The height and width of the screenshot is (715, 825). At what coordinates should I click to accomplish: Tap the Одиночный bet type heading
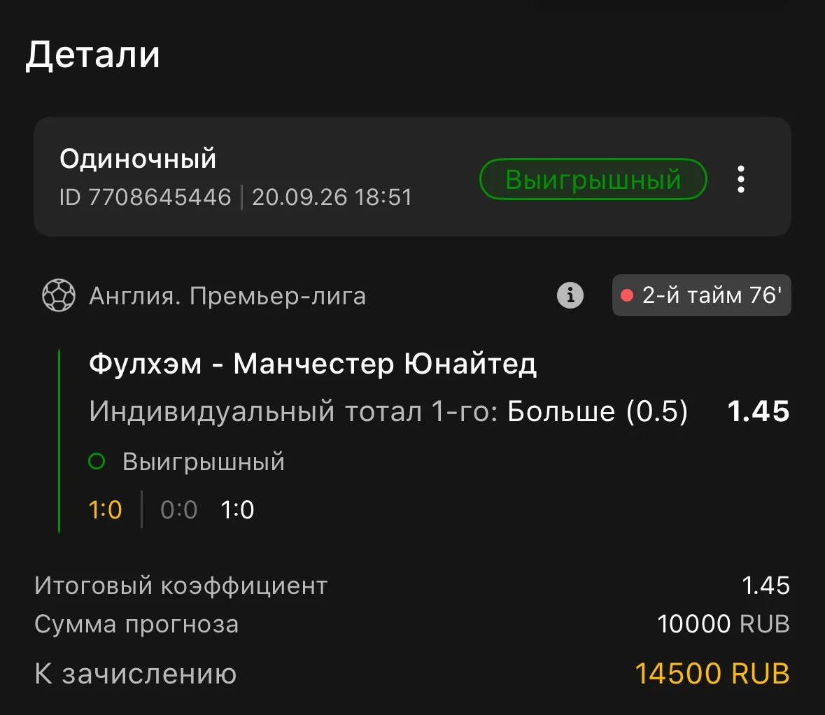pos(138,159)
